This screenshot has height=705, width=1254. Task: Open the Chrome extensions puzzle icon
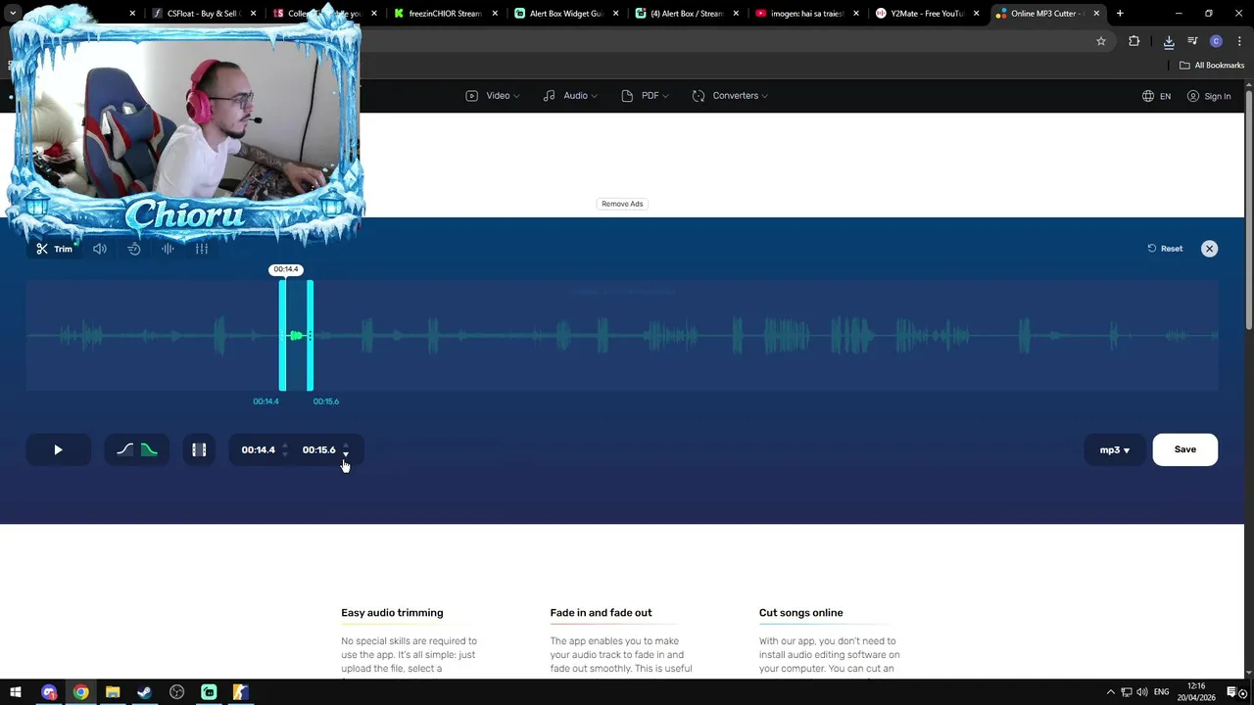pos(1134,41)
